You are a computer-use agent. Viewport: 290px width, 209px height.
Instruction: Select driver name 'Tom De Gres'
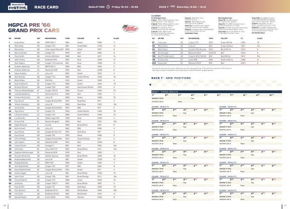pos(20,190)
